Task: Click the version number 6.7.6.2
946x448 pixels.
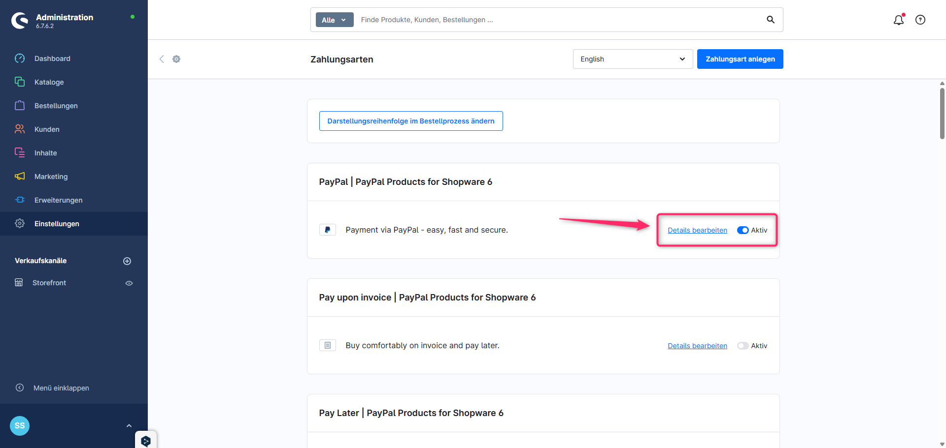Action: coord(45,26)
